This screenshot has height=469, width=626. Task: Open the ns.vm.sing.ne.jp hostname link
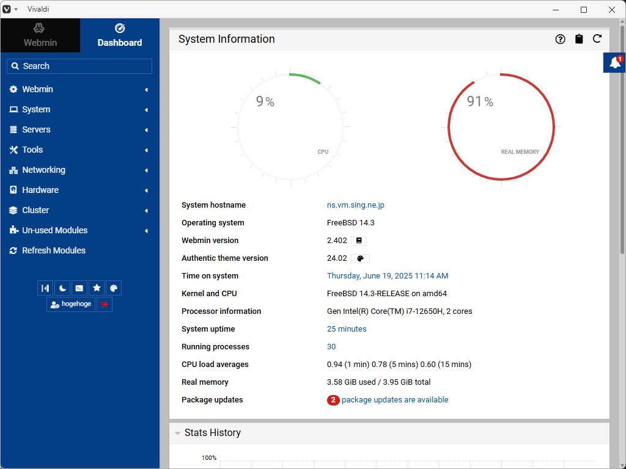click(x=355, y=205)
